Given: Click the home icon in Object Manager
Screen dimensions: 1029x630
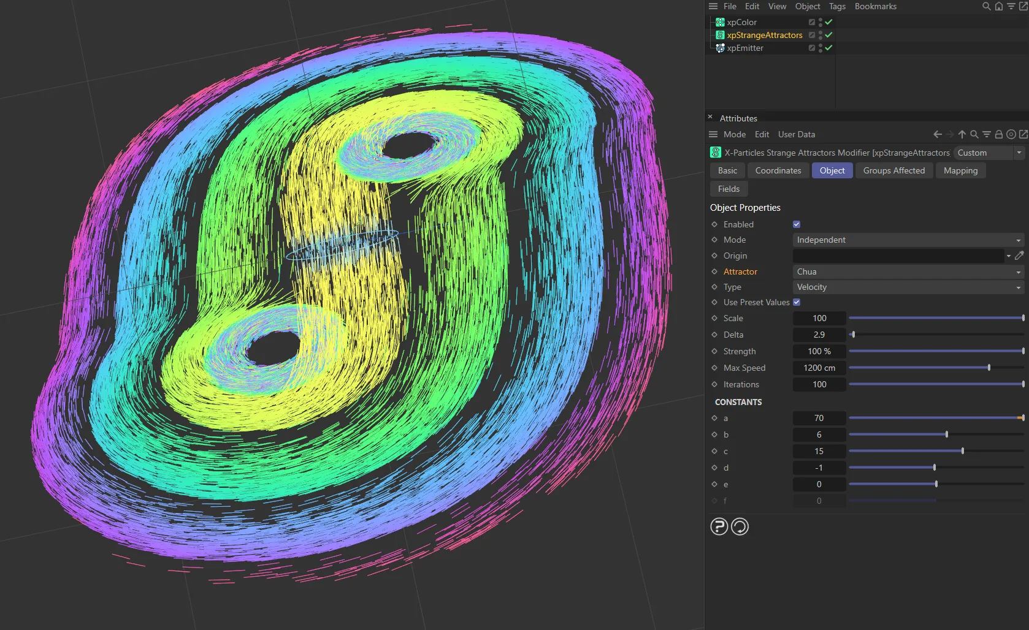Looking at the screenshot, I should (x=999, y=6).
